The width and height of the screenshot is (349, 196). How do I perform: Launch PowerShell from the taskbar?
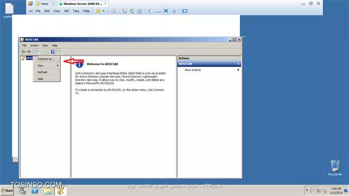tap(35, 191)
